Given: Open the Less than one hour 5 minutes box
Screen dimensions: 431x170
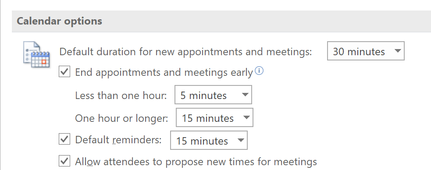Looking at the screenshot, I should 213,95.
